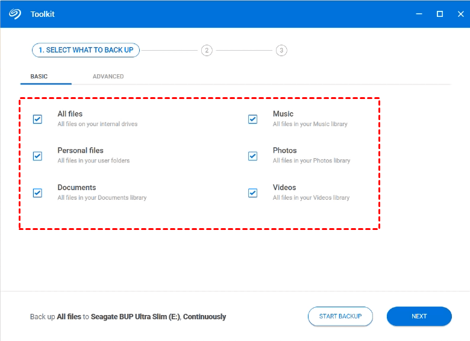Screen dimensions: 470x341
Task: Uncheck the All files checkbox
Action: [37, 119]
